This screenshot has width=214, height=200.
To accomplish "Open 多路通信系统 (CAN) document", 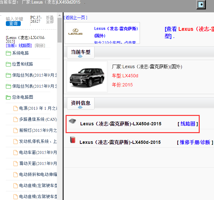I will point(38,119).
